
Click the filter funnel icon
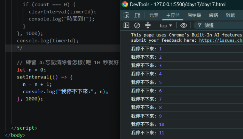click(199, 25)
